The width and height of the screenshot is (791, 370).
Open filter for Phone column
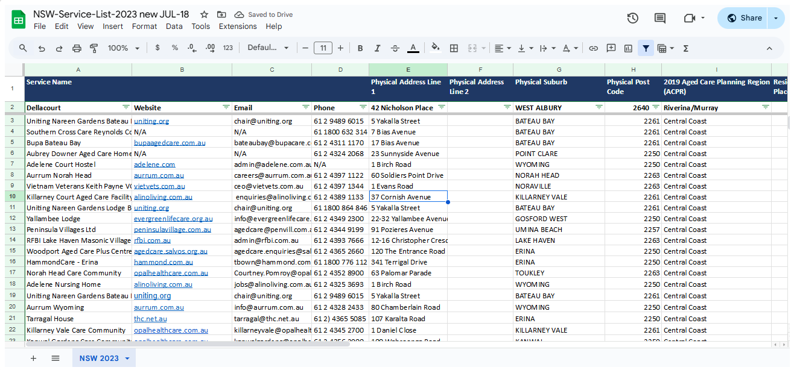pos(363,107)
